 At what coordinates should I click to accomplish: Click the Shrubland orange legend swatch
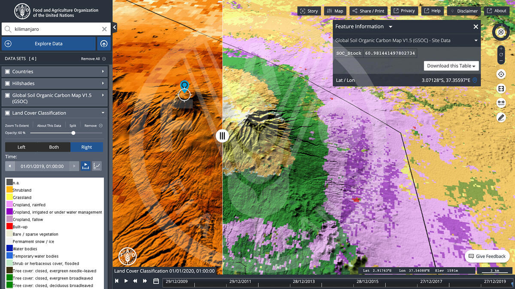pyautogui.click(x=9, y=190)
